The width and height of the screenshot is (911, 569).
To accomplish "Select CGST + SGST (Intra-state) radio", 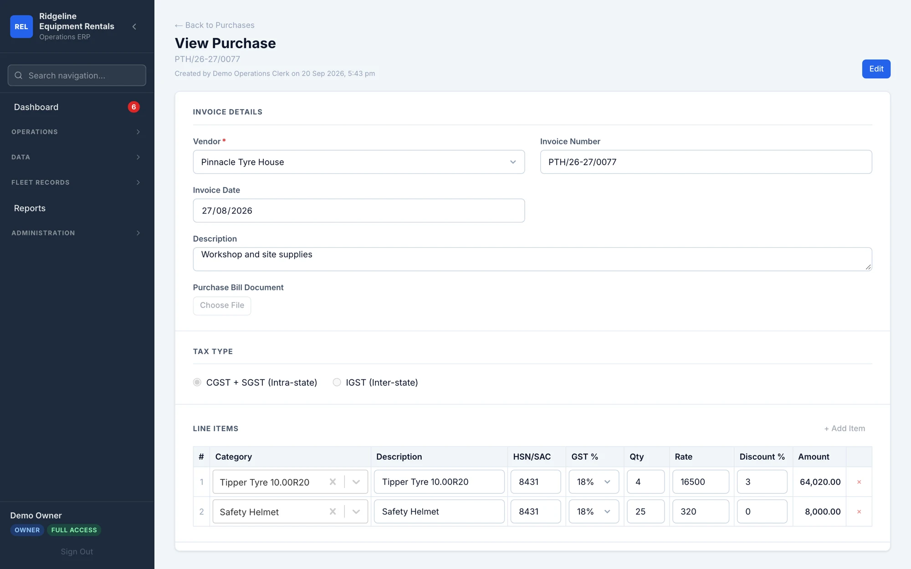I will click(x=197, y=382).
